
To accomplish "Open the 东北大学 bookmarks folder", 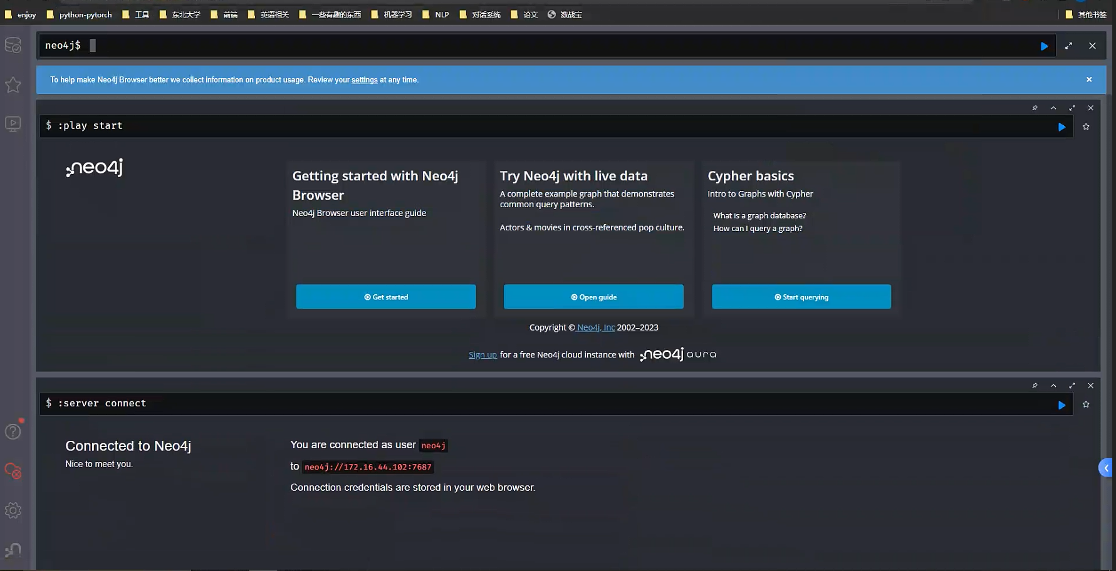I will (180, 14).
